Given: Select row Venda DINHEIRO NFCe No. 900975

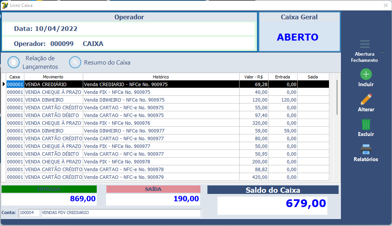Looking at the screenshot, I should [x=124, y=100].
